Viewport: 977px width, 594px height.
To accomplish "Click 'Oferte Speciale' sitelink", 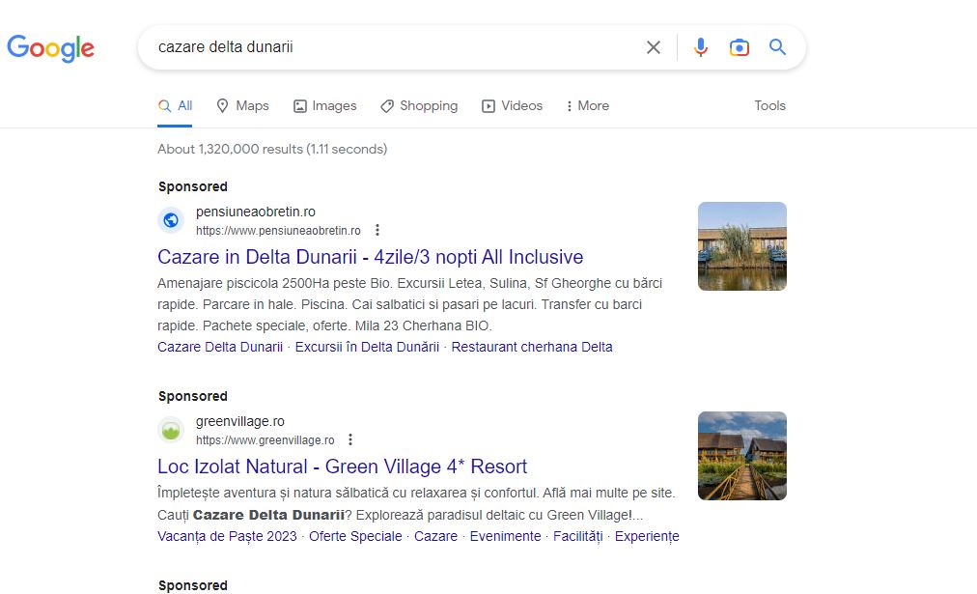I will pyautogui.click(x=355, y=536).
